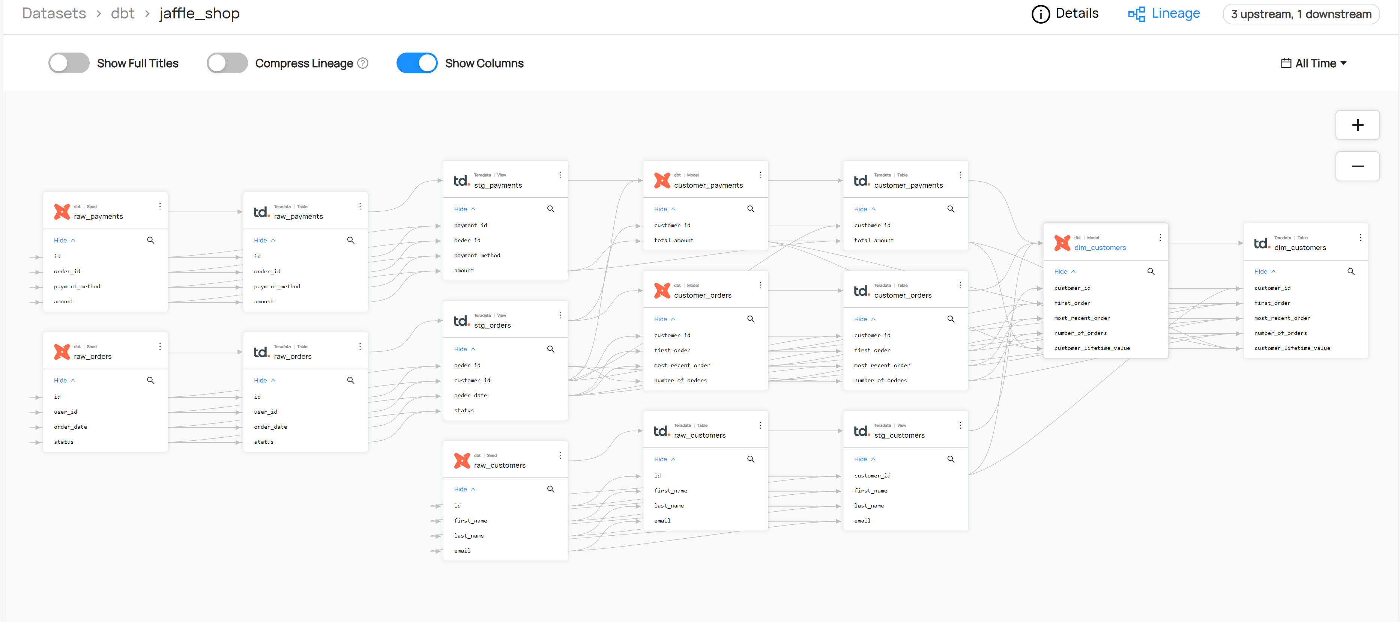Select email column in stg_customers
This screenshot has height=622, width=1400.
(x=862, y=521)
